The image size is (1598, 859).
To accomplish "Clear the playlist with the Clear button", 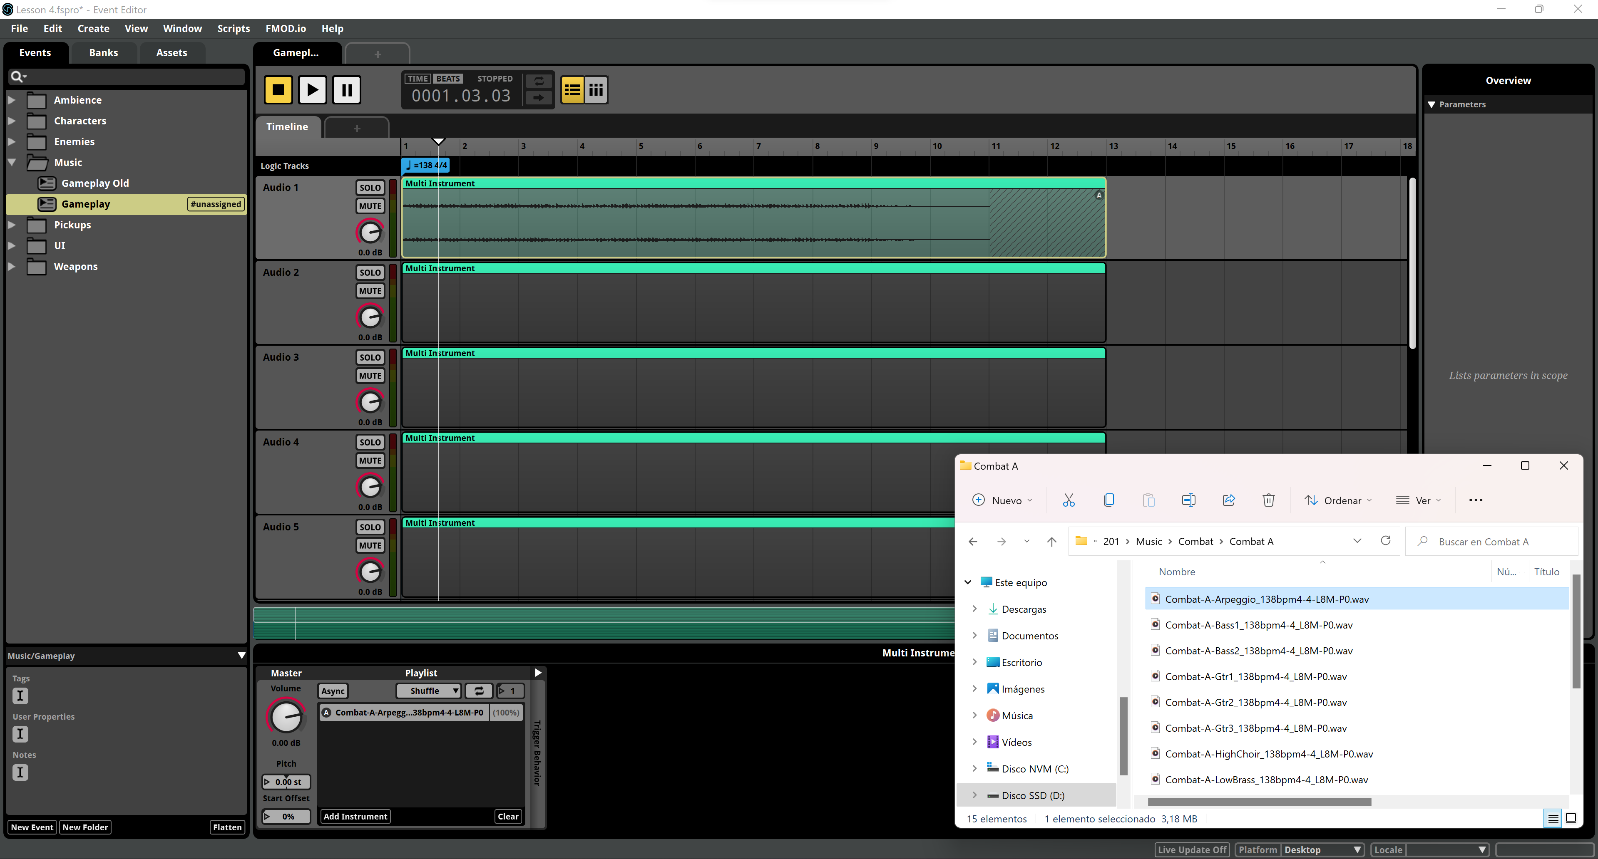I will click(x=508, y=816).
